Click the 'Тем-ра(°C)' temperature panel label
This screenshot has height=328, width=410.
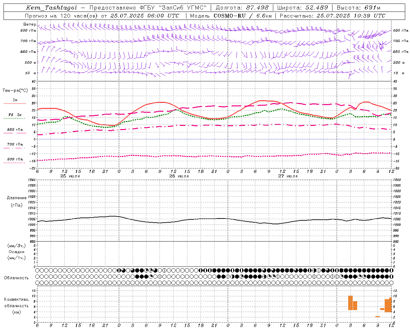pyautogui.click(x=15, y=91)
